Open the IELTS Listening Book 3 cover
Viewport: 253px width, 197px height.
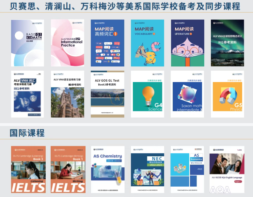click(x=27, y=169)
